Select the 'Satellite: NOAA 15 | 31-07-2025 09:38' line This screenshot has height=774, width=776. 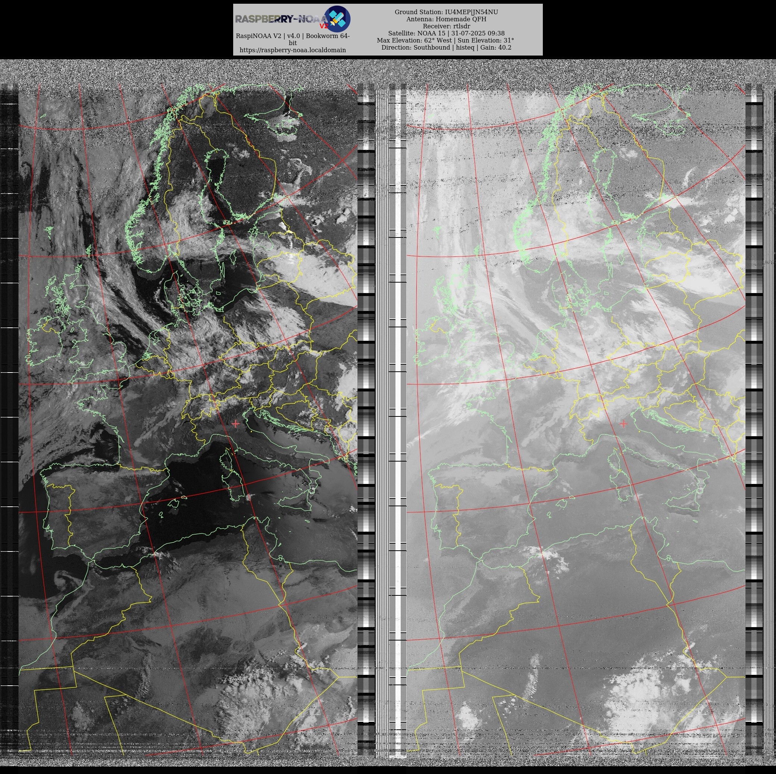[446, 33]
